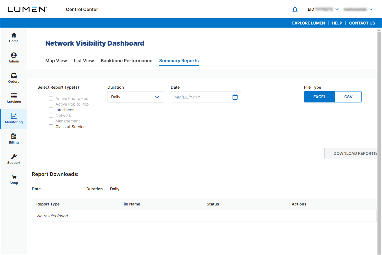This screenshot has height=255, width=382.
Task: Open the calendar date picker icon
Action: click(235, 97)
